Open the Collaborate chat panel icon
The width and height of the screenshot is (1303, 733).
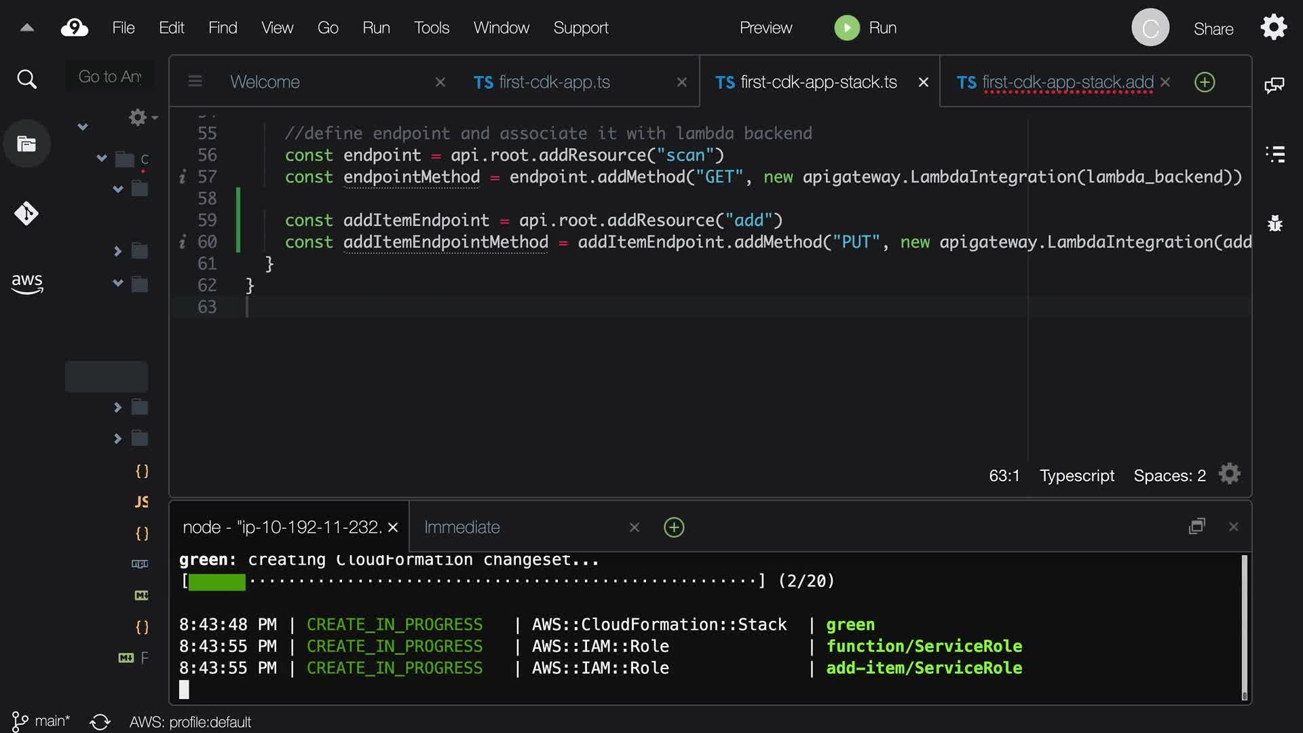coord(1274,85)
